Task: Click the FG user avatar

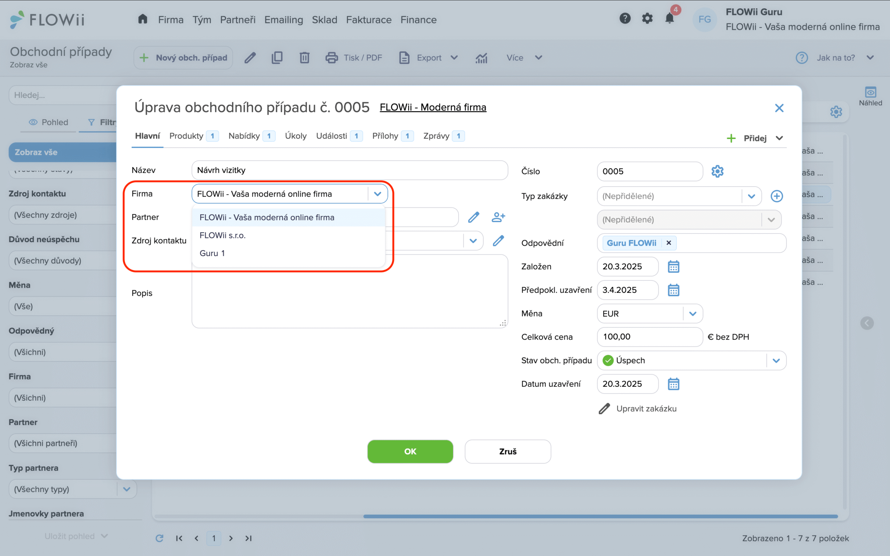Action: 705,19
